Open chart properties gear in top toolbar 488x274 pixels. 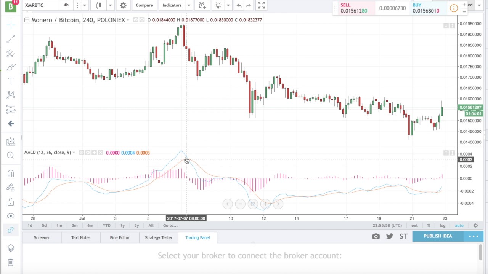123,5
